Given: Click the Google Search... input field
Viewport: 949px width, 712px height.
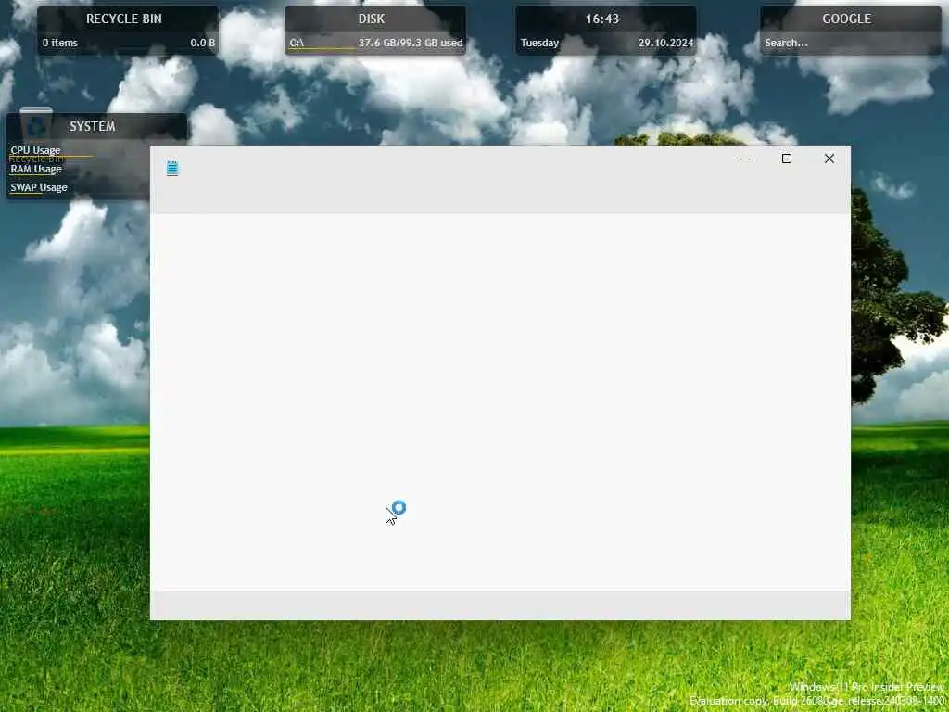Looking at the screenshot, I should [x=851, y=43].
